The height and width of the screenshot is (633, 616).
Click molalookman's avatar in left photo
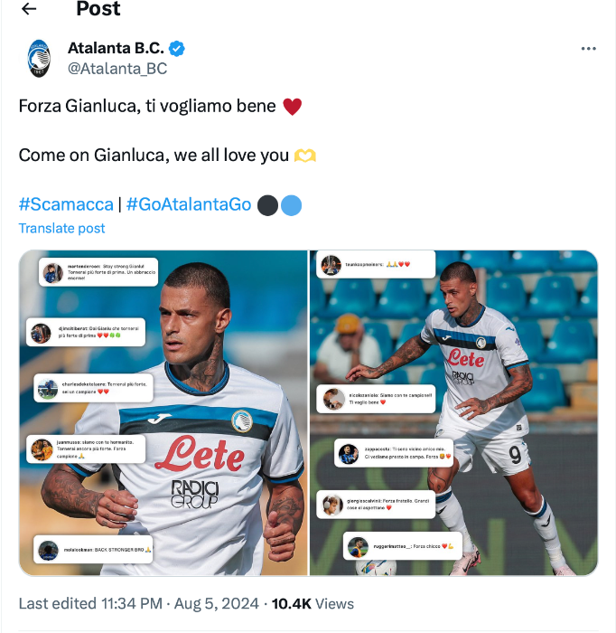[48, 549]
